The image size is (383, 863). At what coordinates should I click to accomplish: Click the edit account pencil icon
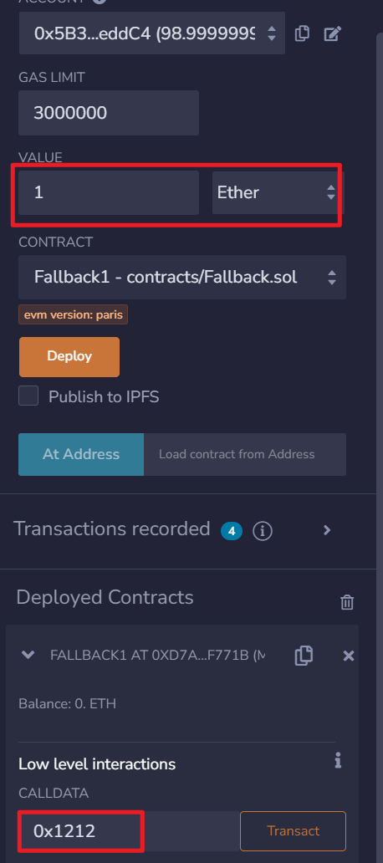click(332, 33)
